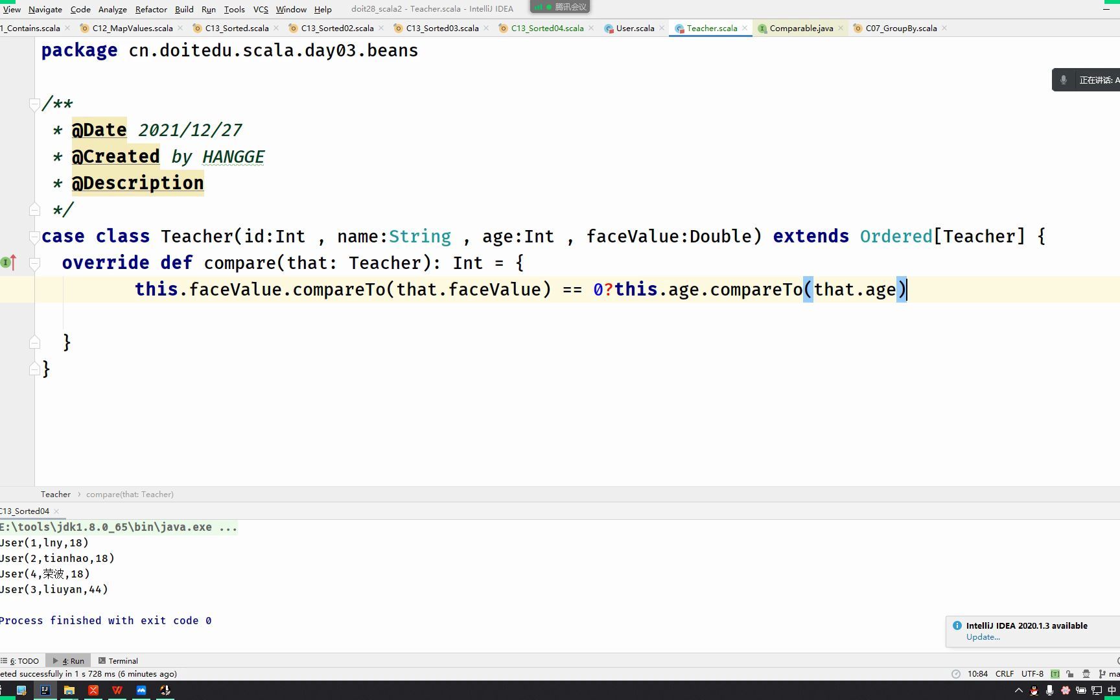Switch to the User.scala tab
This screenshot has height=700, width=1120.
tap(635, 29)
